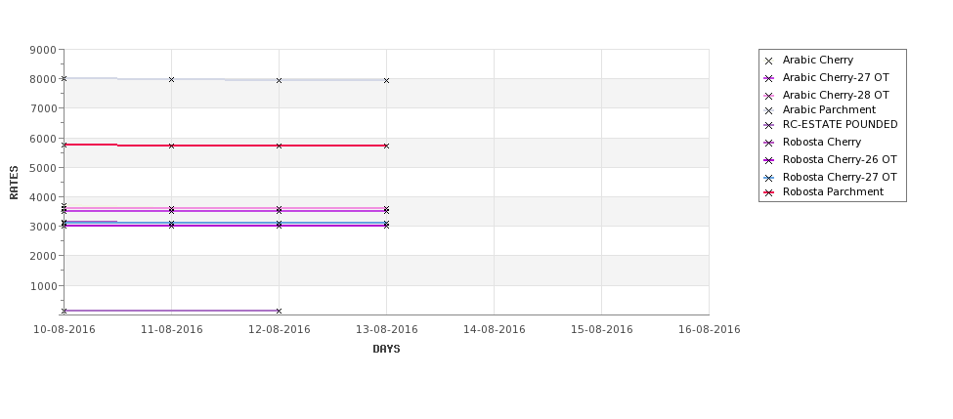
Task: Click the 8000 data point on 10-08-2016
Action: (x=64, y=78)
